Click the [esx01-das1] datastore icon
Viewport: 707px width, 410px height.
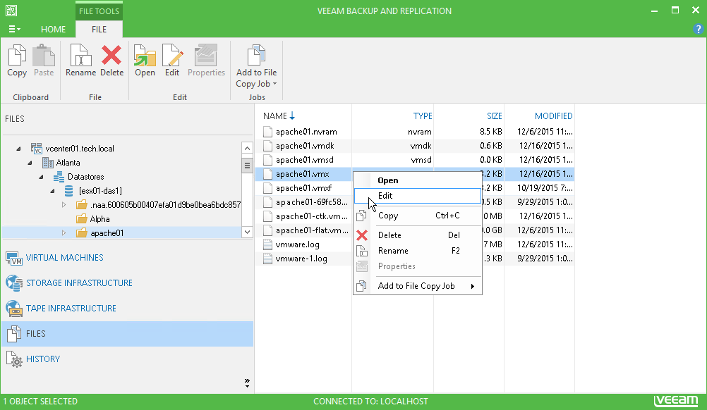68,191
